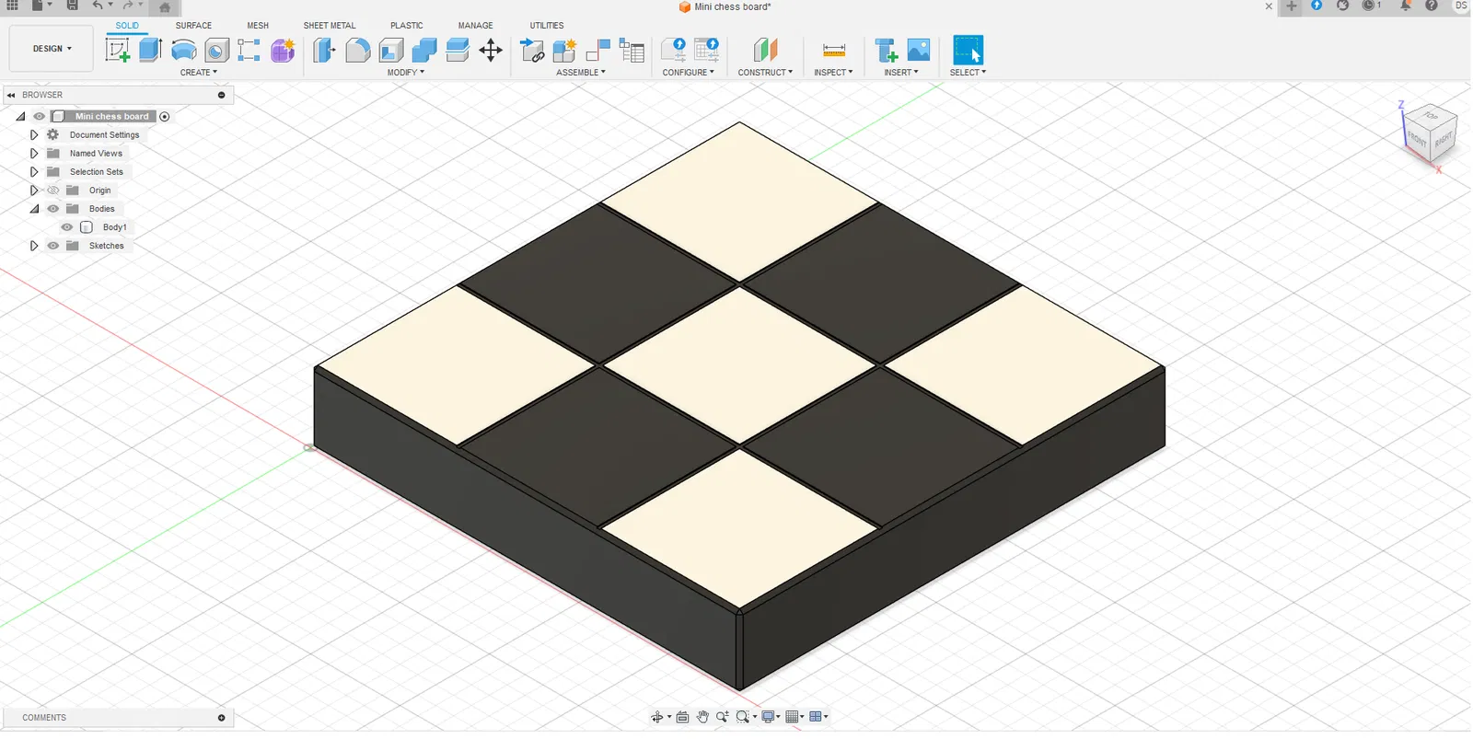Select the Fillet tool in Modify
1473x739 pixels.
(x=358, y=50)
